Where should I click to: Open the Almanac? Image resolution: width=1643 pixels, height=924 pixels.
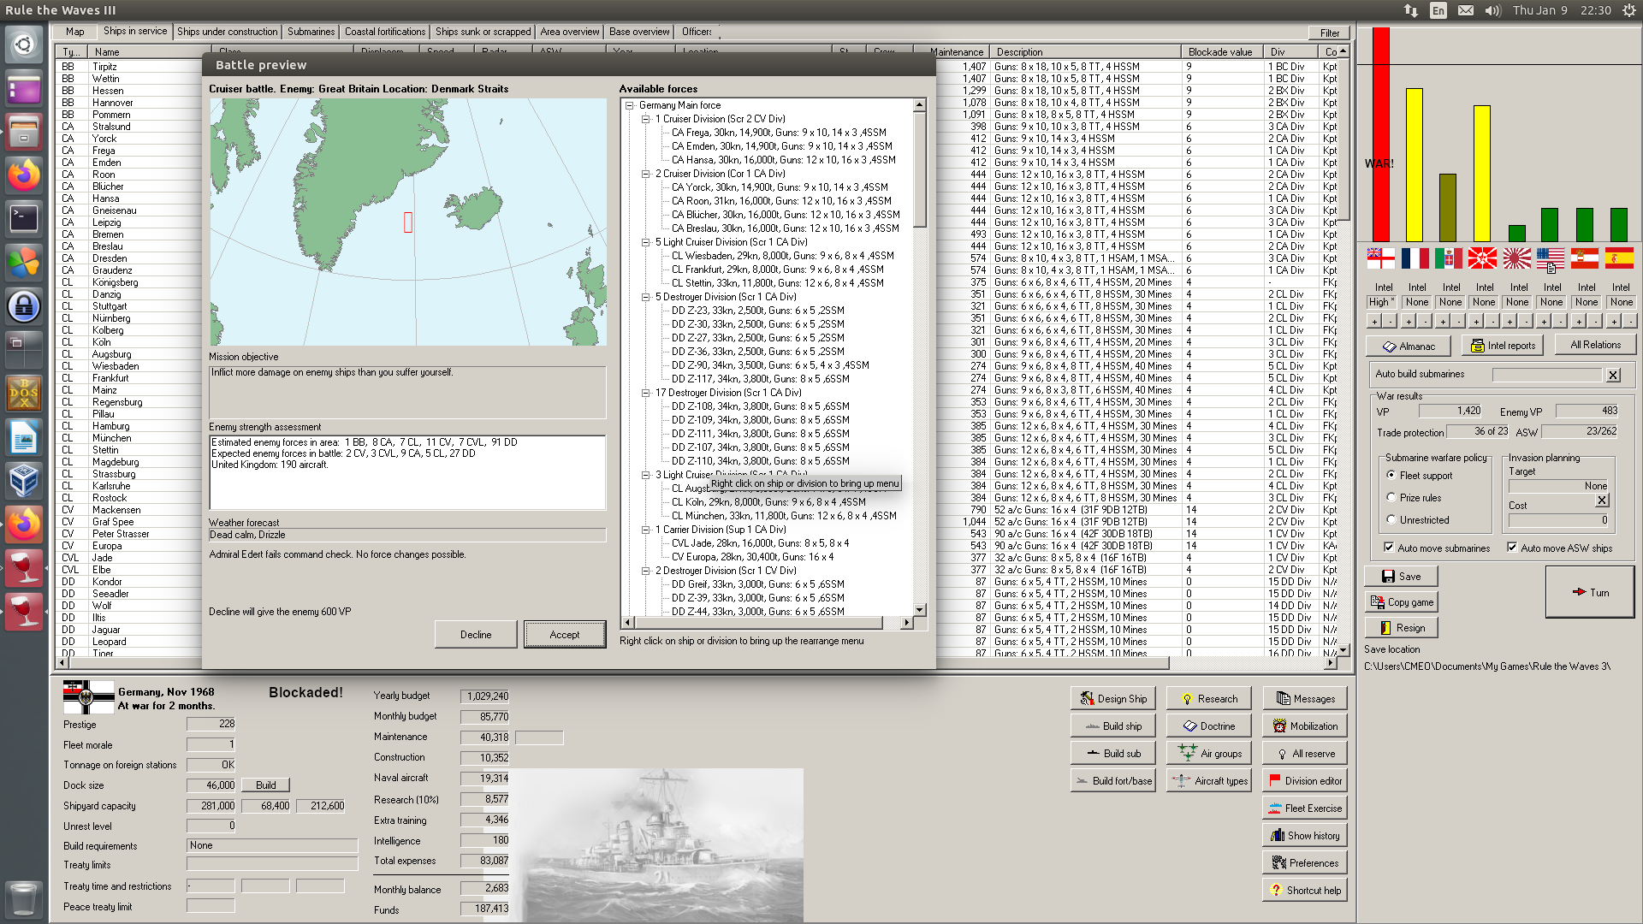pyautogui.click(x=1409, y=346)
